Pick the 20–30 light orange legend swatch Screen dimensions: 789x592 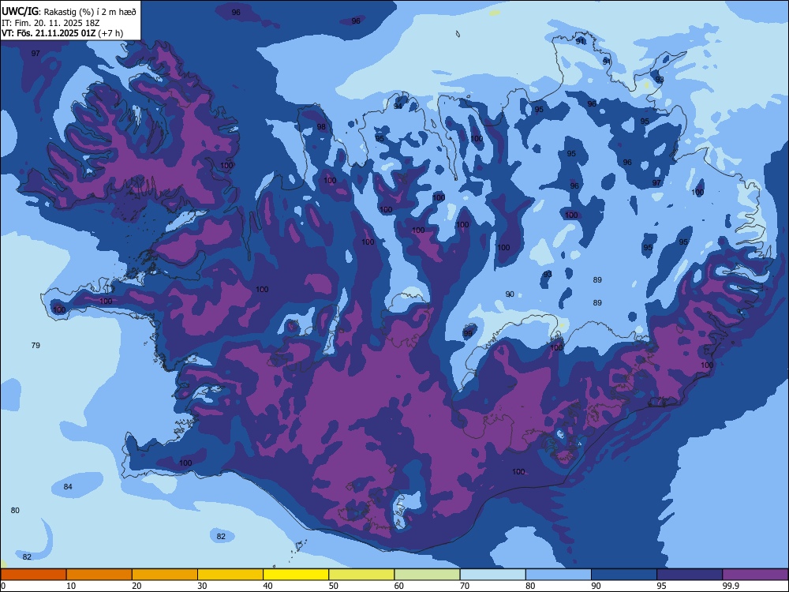click(x=165, y=575)
